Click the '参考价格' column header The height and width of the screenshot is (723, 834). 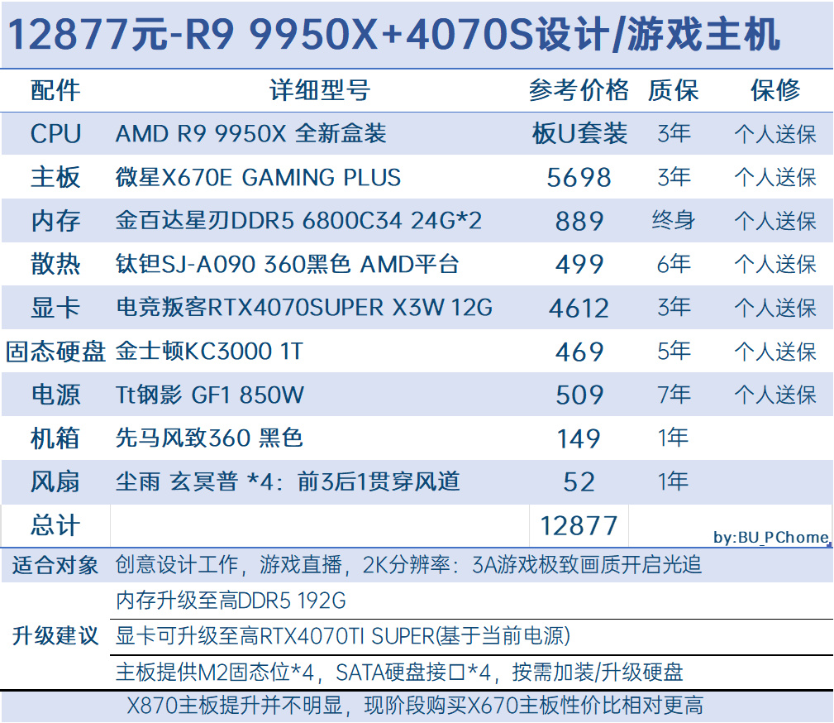pos(579,90)
